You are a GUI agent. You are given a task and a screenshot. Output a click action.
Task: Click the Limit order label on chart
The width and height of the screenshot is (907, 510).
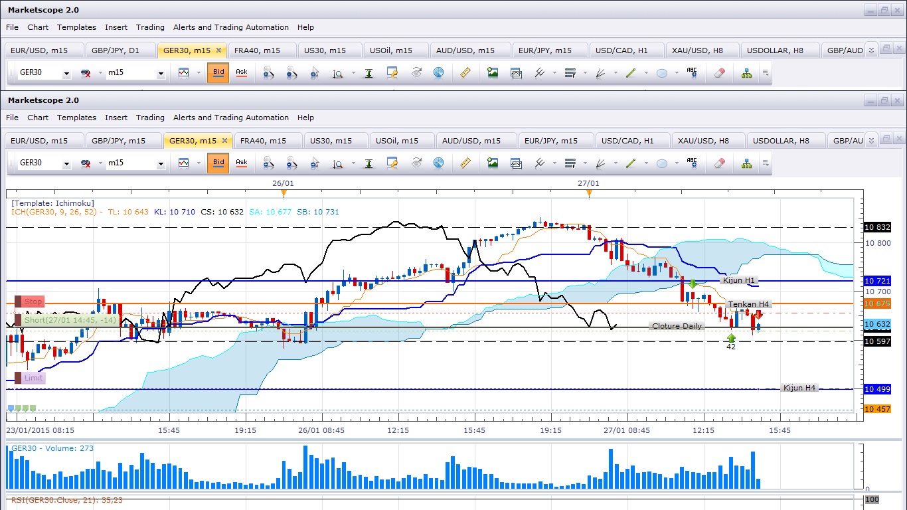(x=29, y=378)
